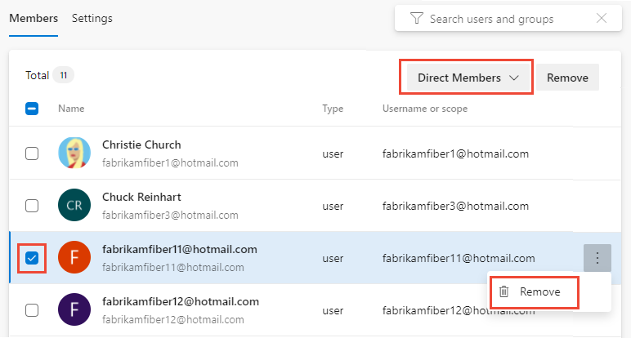Click Christie Church's avatar picture
This screenshot has height=338, width=631.
point(74,153)
